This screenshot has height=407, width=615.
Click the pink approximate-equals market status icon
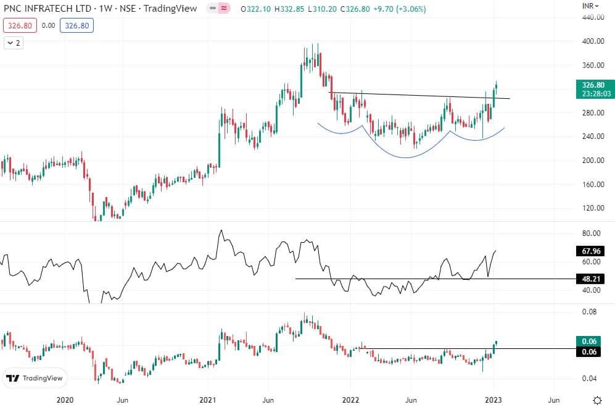(223, 10)
